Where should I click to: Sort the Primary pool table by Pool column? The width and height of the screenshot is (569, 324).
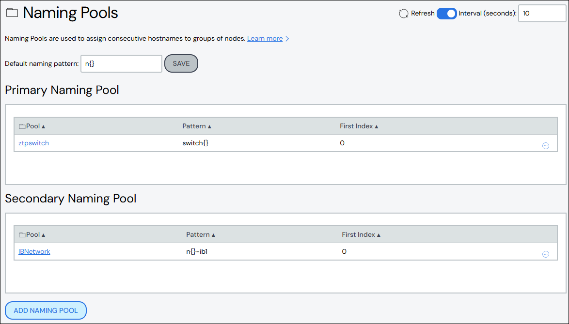pos(32,125)
